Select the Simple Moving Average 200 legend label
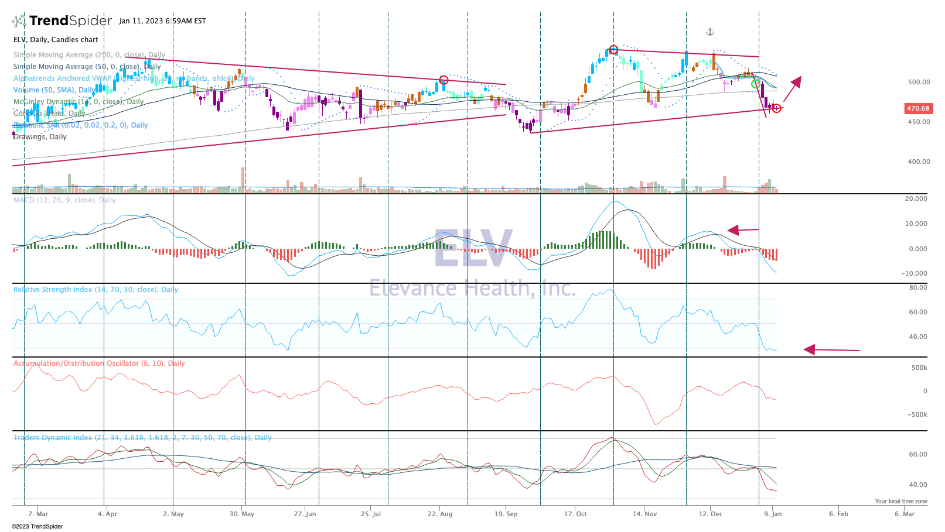 click(89, 55)
